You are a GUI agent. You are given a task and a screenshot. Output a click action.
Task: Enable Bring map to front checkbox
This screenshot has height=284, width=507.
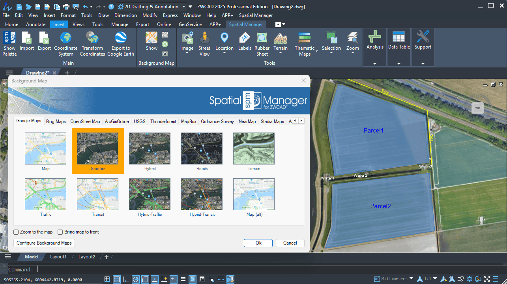(60, 232)
